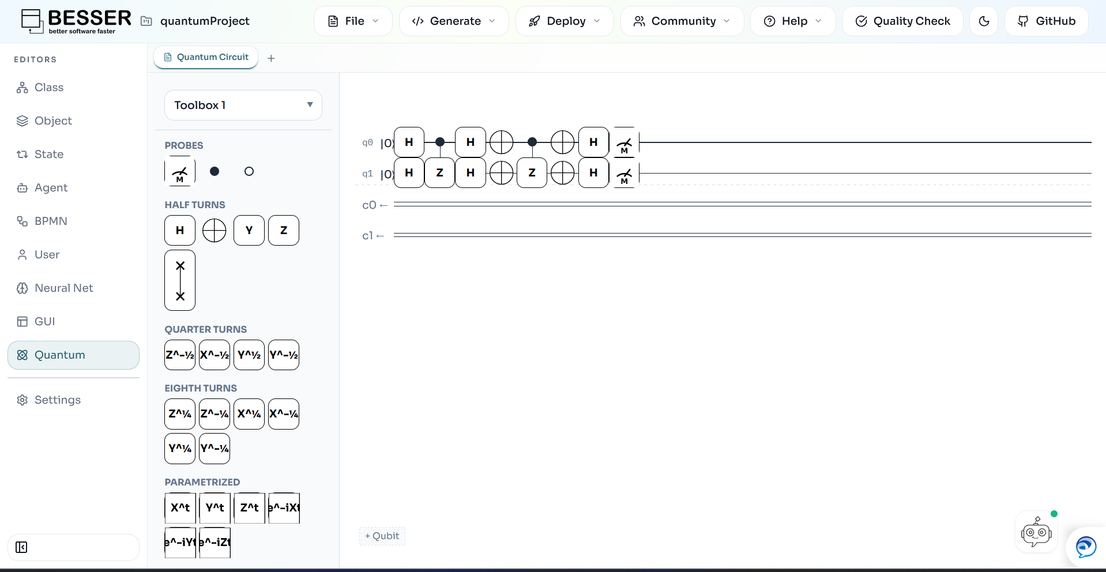Image resolution: width=1106 pixels, height=572 pixels.
Task: Switch to the State editor
Action: [73, 155]
